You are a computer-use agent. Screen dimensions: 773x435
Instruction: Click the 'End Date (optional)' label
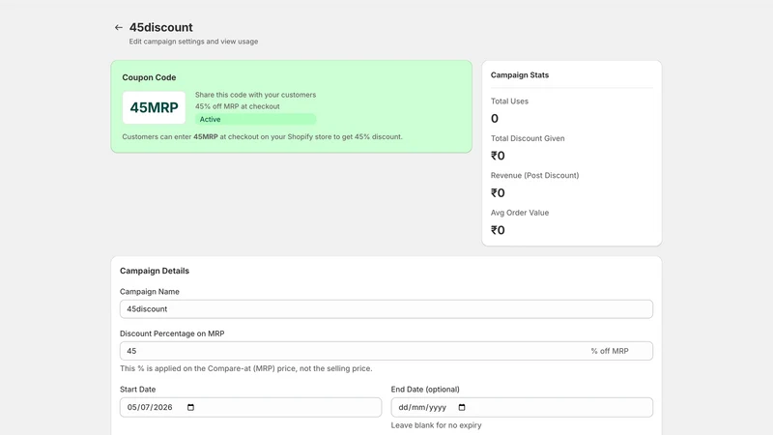(425, 390)
